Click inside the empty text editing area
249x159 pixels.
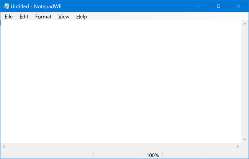coord(121,80)
